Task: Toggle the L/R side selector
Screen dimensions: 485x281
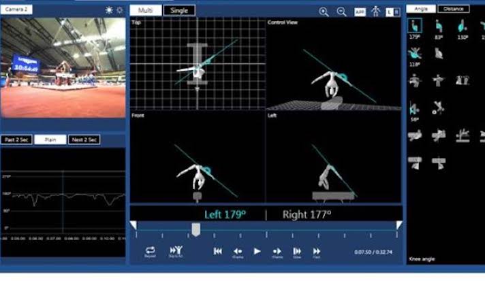Action: (x=392, y=12)
